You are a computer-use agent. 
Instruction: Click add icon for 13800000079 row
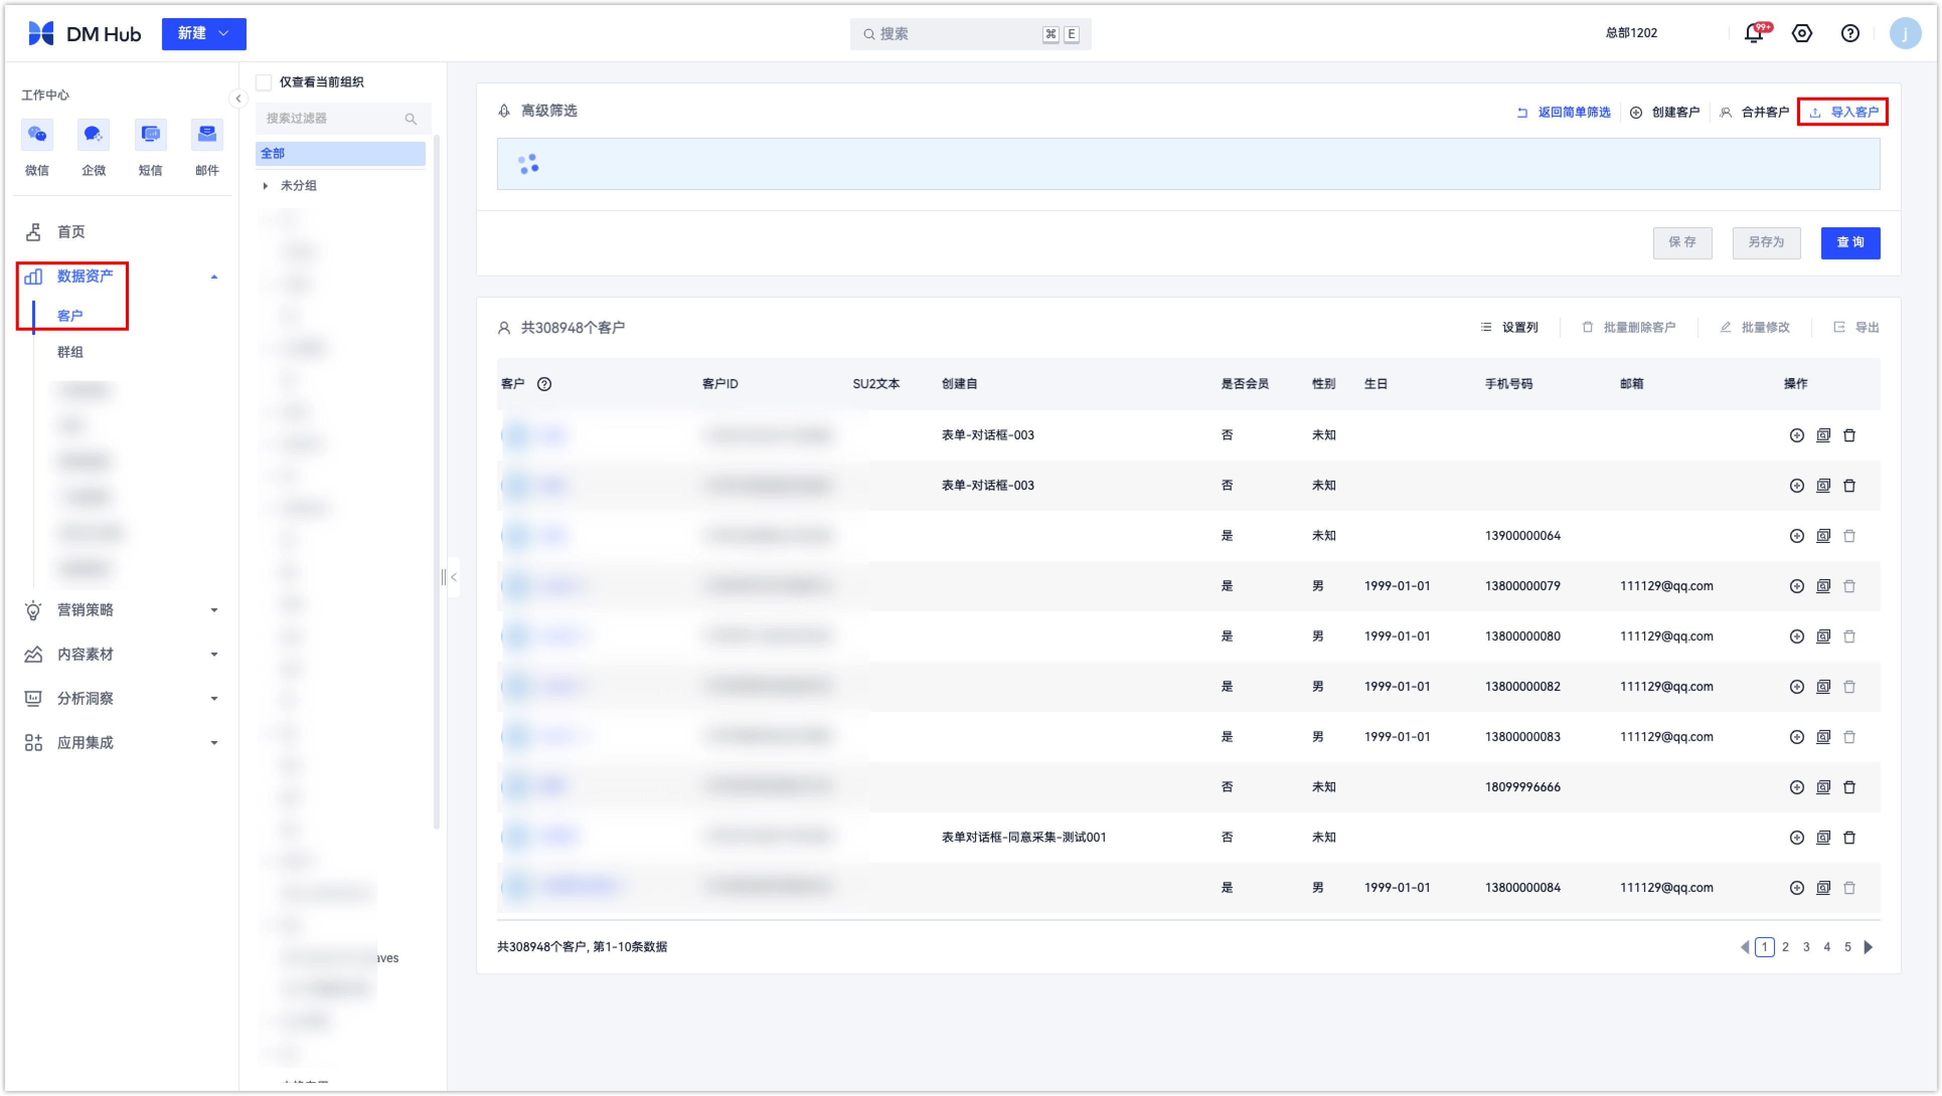click(1797, 586)
